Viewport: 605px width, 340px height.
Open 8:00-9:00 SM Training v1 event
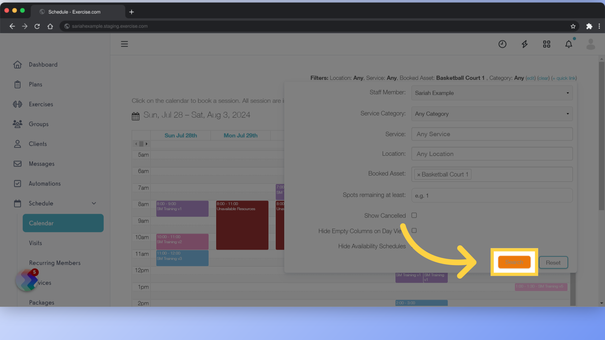(x=182, y=209)
